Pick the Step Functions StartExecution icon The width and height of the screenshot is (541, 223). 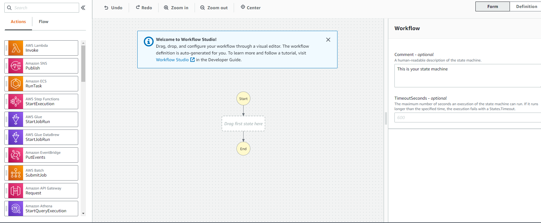coord(16,102)
